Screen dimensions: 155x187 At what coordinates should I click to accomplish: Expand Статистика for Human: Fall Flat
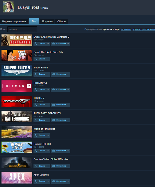[x=60, y=151]
